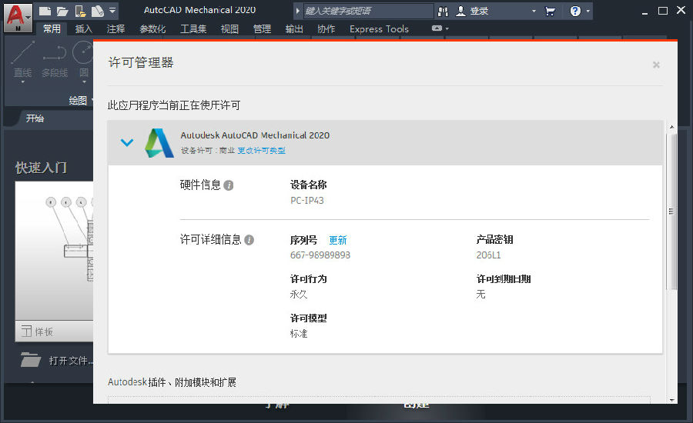Select the 注释 ribbon tab
Screen dimensions: 693x423
pos(115,29)
